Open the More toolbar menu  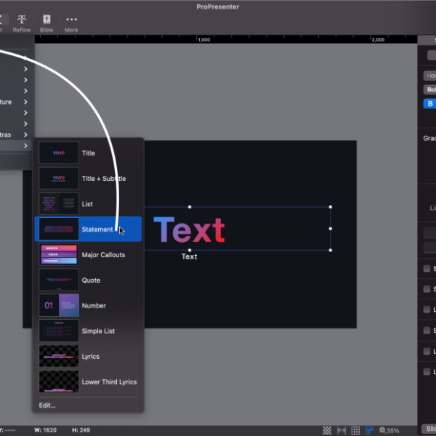click(71, 23)
